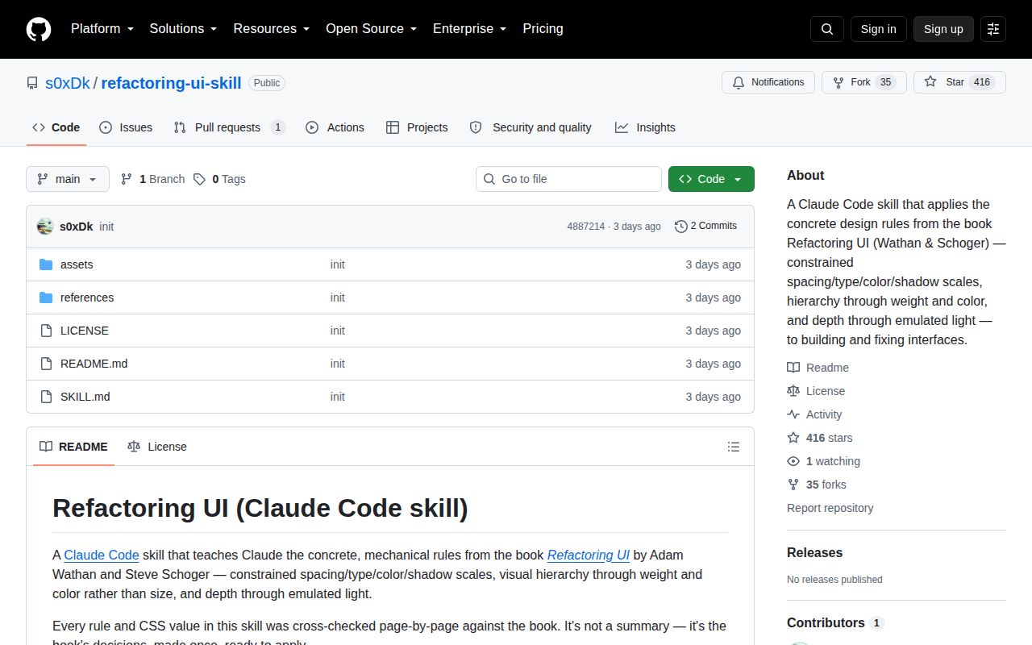Follow the Claude Code link in README
Screen dimensions: 1032x645
click(x=102, y=555)
